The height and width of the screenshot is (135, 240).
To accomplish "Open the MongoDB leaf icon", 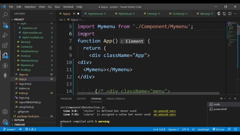I will tap(5, 75).
